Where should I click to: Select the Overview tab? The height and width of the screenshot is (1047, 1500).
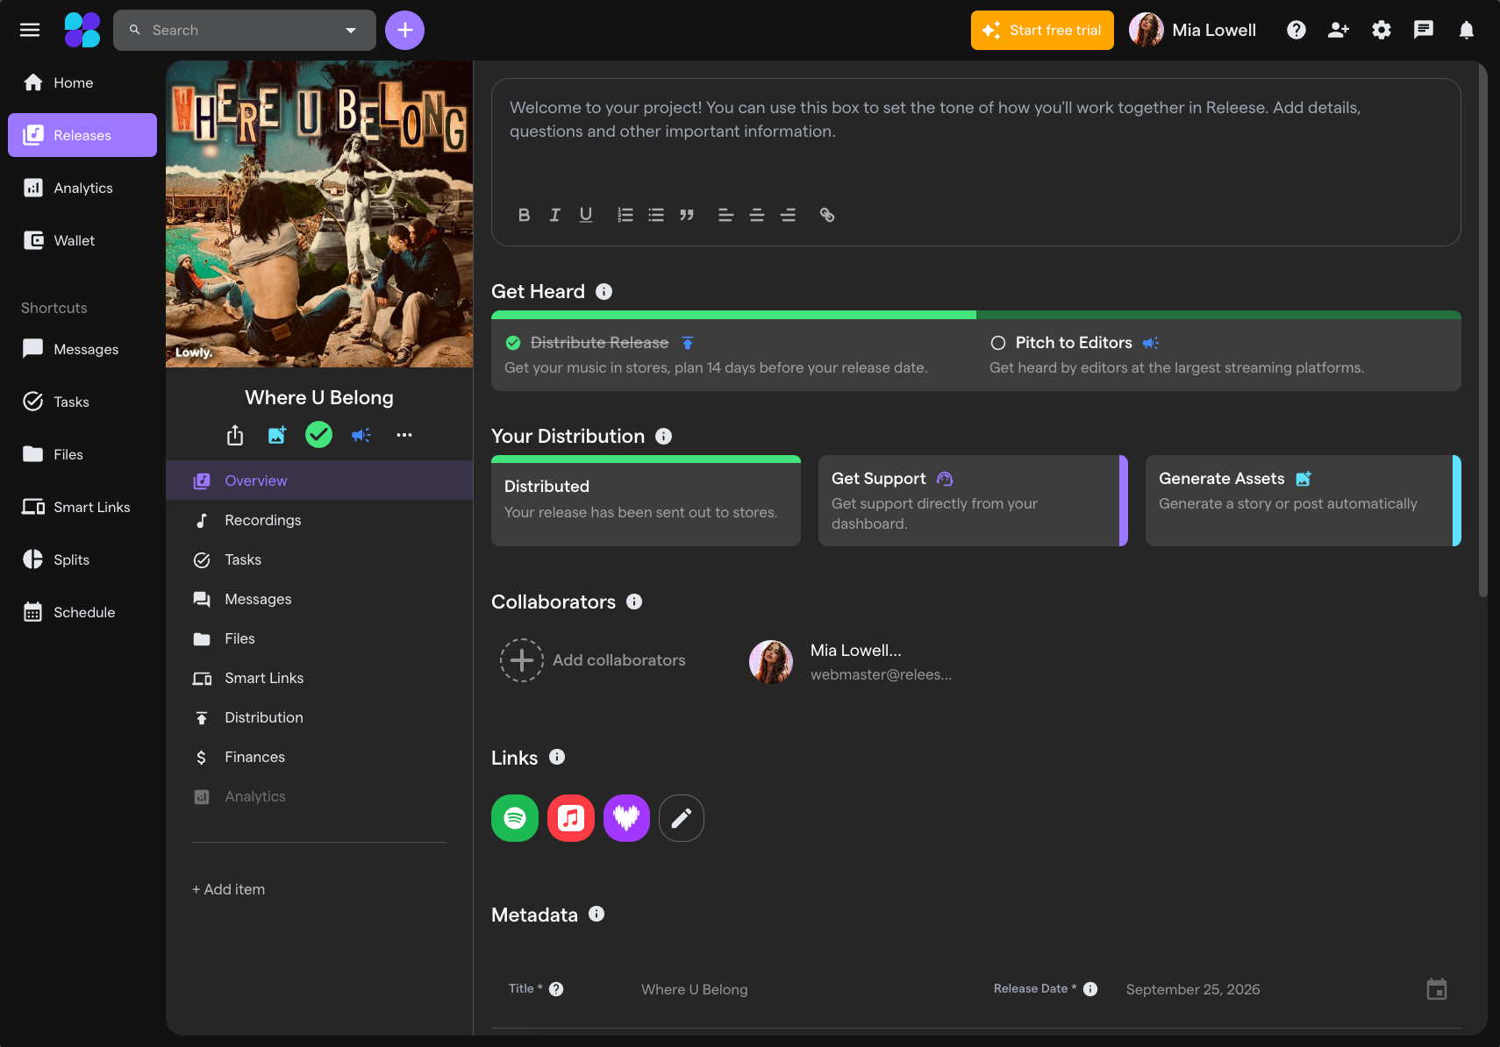[319, 481]
